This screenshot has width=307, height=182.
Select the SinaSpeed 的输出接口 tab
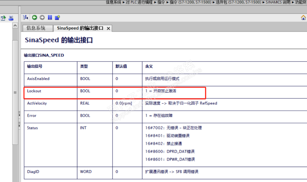(x=80, y=28)
